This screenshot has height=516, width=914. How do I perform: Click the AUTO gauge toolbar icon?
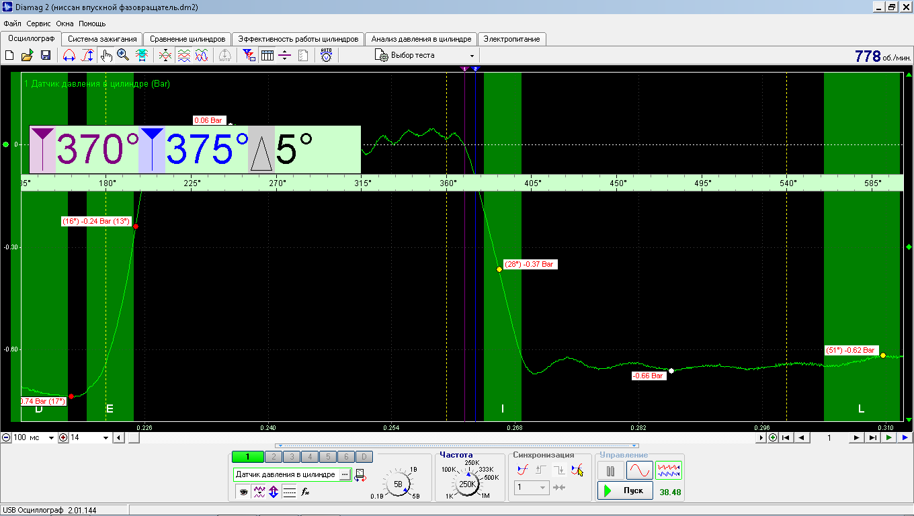pos(326,56)
